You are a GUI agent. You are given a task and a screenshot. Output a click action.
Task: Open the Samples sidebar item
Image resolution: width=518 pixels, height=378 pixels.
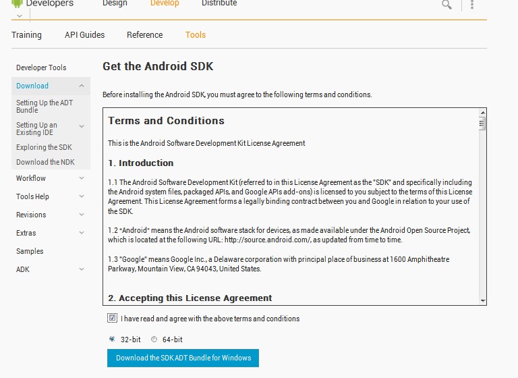(30, 251)
